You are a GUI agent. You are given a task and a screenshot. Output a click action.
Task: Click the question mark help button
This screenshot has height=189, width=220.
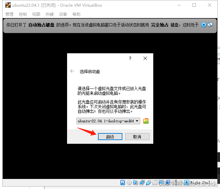coord(130,58)
